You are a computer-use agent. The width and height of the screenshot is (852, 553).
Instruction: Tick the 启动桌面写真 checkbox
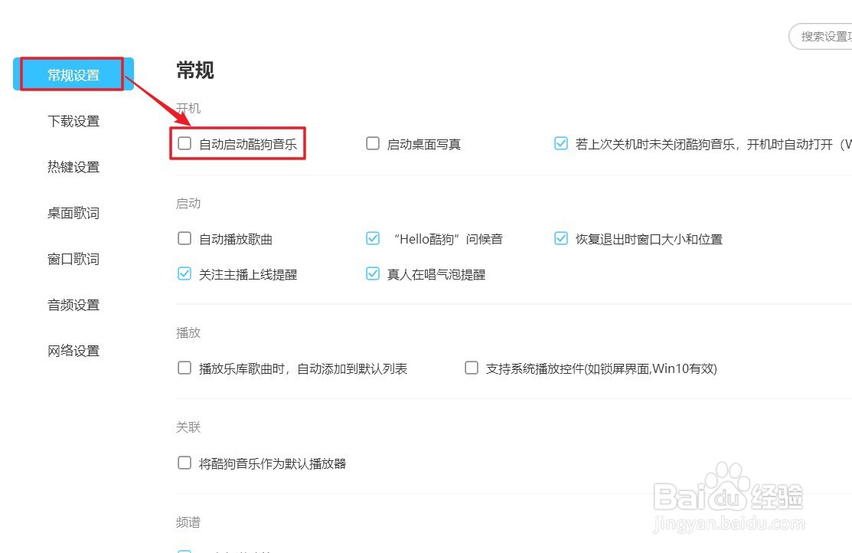[x=373, y=143]
